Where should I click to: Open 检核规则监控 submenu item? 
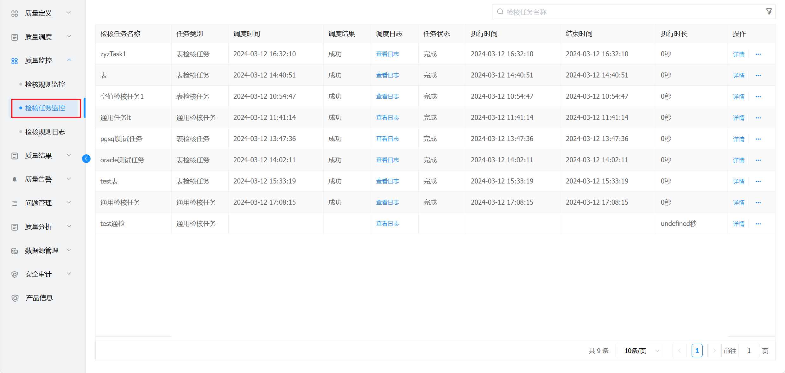45,84
